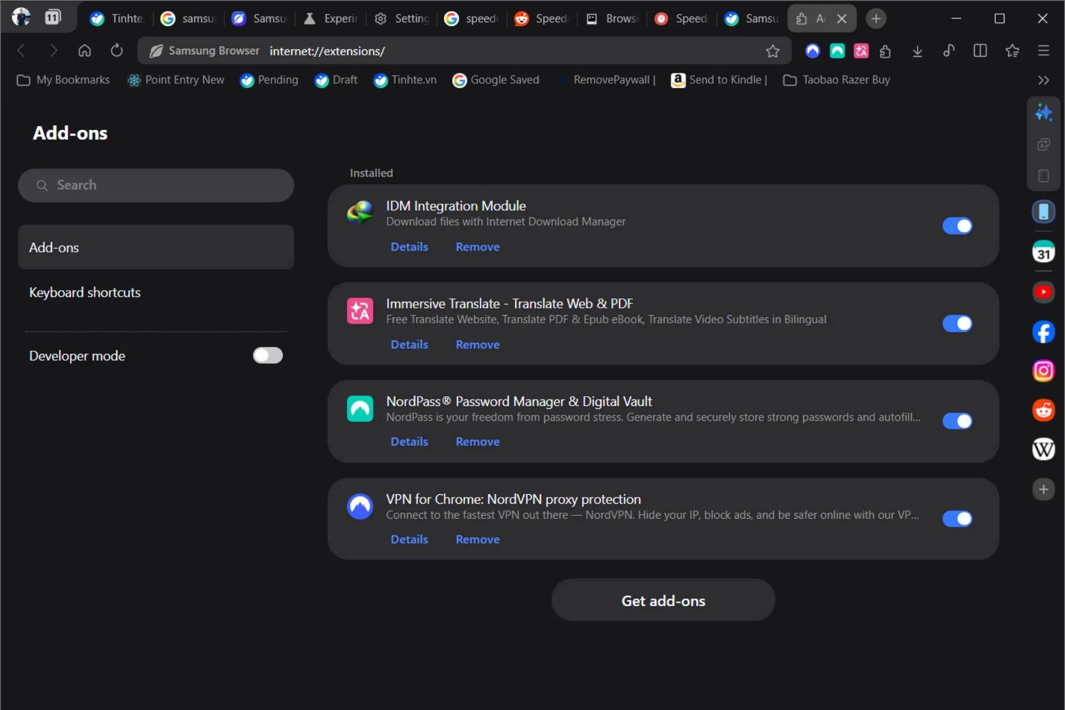The width and height of the screenshot is (1065, 710).
Task: Enable split screen view
Action: [x=980, y=50]
